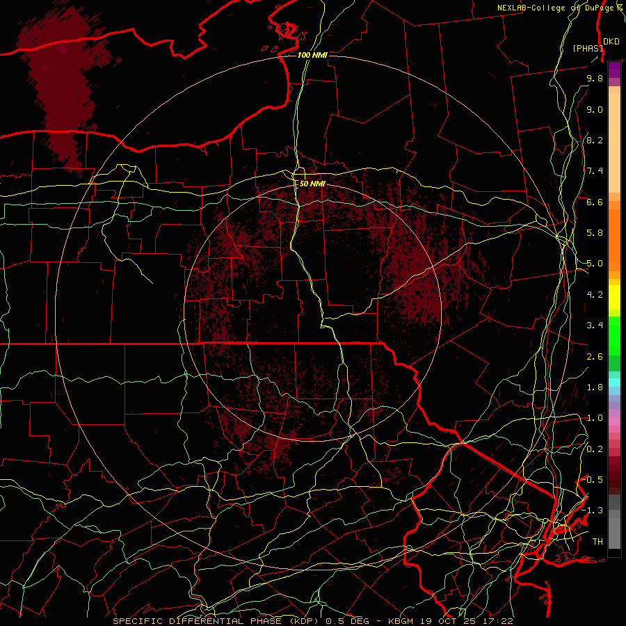Click the 50 NMI range ring label
This screenshot has height=626, width=626.
point(312,184)
